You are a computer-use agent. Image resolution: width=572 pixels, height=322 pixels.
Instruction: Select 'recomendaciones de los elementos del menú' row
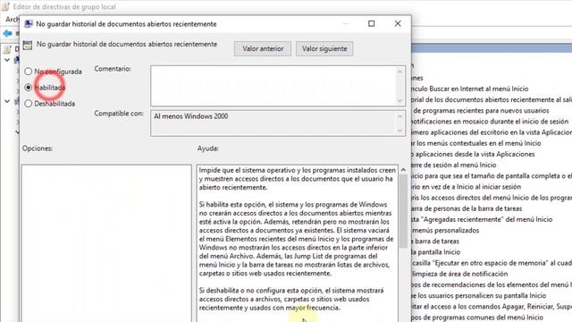pyautogui.click(x=492, y=284)
